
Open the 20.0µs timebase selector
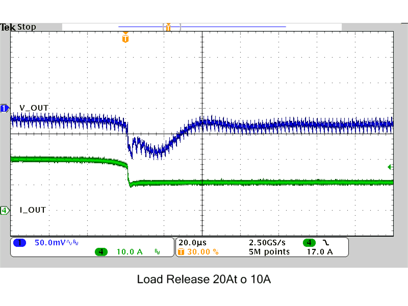point(191,243)
